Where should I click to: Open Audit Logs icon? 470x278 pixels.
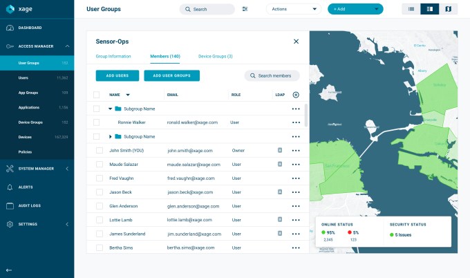pos(10,205)
